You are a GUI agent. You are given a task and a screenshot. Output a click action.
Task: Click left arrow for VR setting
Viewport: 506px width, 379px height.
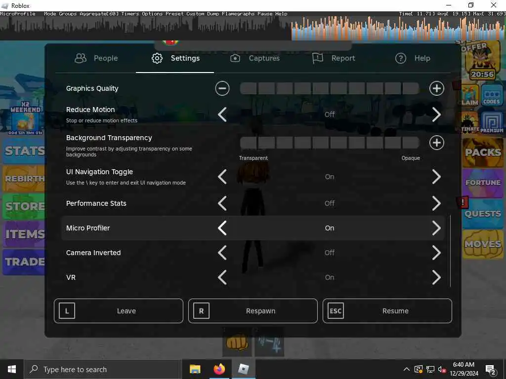point(222,277)
